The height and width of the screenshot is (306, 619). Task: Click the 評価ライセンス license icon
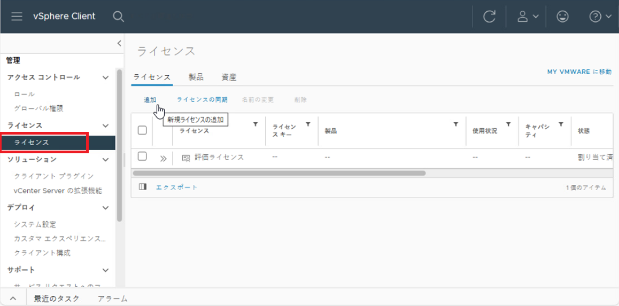186,158
